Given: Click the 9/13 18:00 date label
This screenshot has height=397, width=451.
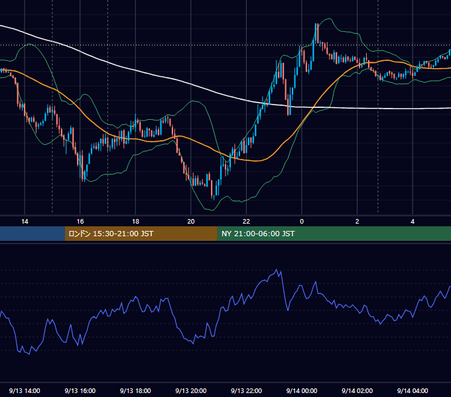Looking at the screenshot, I should (x=135, y=390).
